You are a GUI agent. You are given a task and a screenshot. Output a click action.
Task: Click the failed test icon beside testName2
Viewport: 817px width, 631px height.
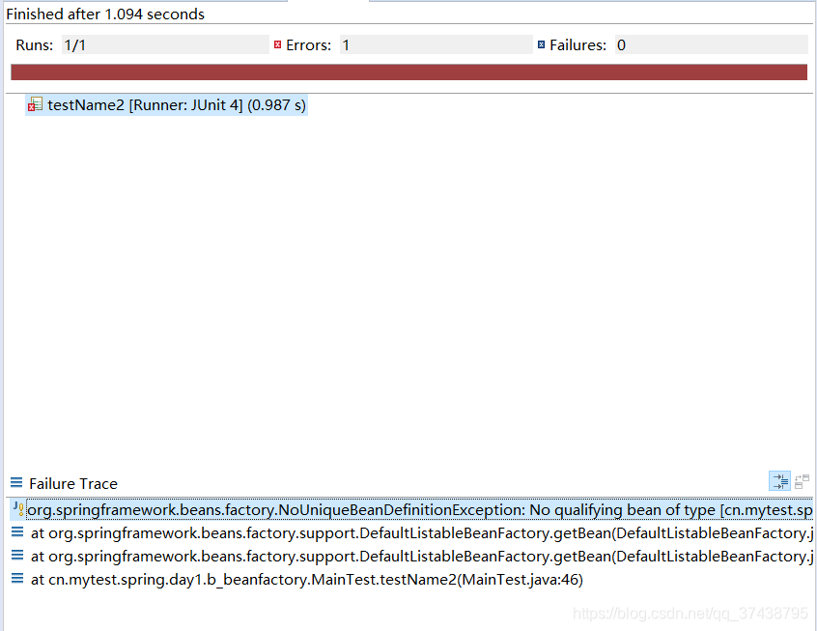[x=35, y=104]
